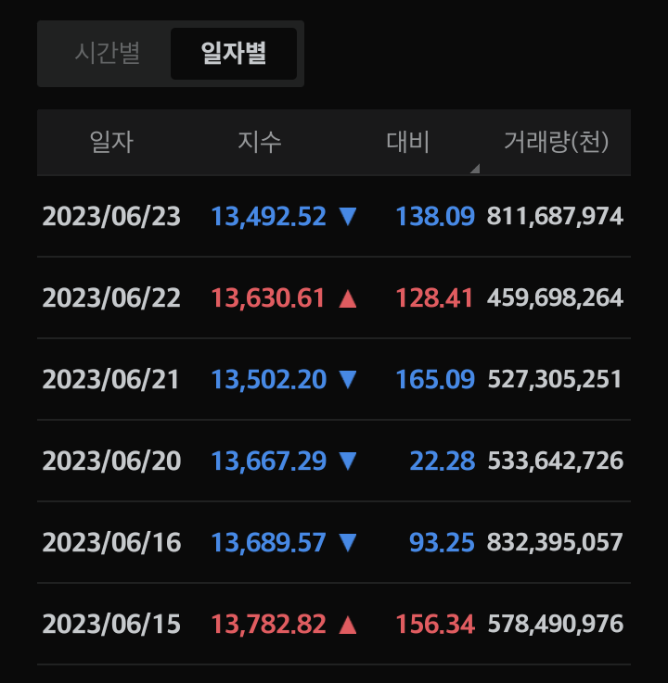Click index value 13,492.52
The width and height of the screenshot is (668, 683).
(269, 217)
